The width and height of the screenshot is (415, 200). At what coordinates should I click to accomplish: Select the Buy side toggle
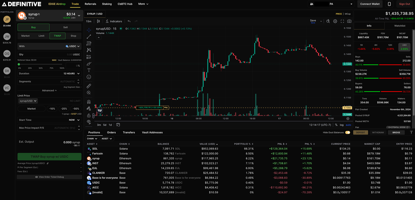(x=33, y=27)
